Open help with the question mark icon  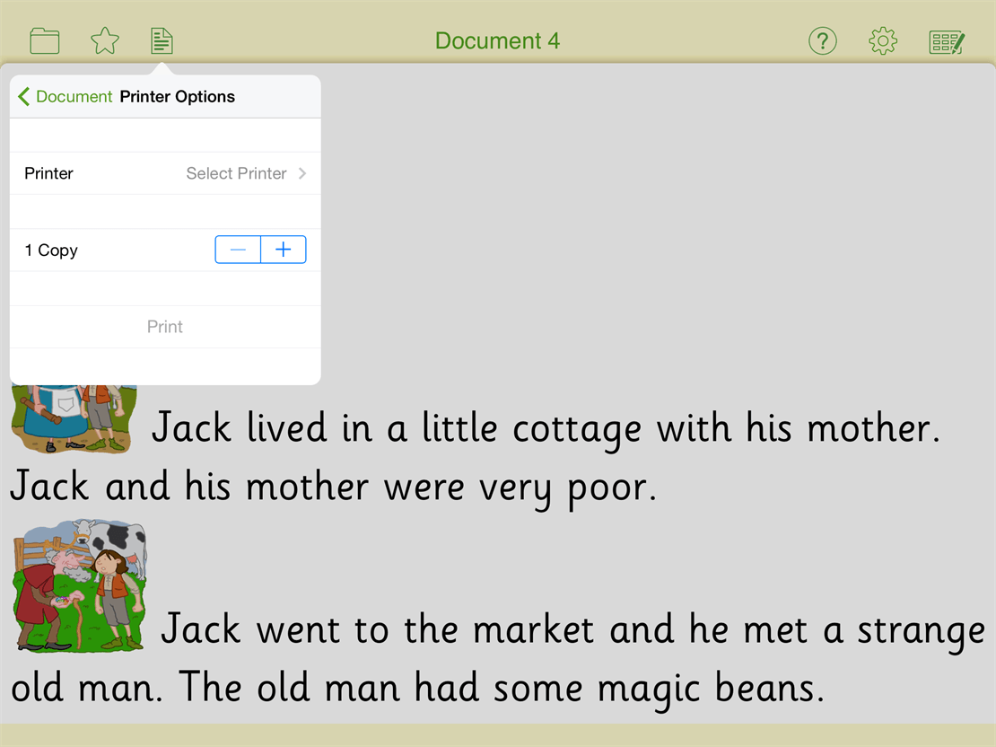coord(822,41)
